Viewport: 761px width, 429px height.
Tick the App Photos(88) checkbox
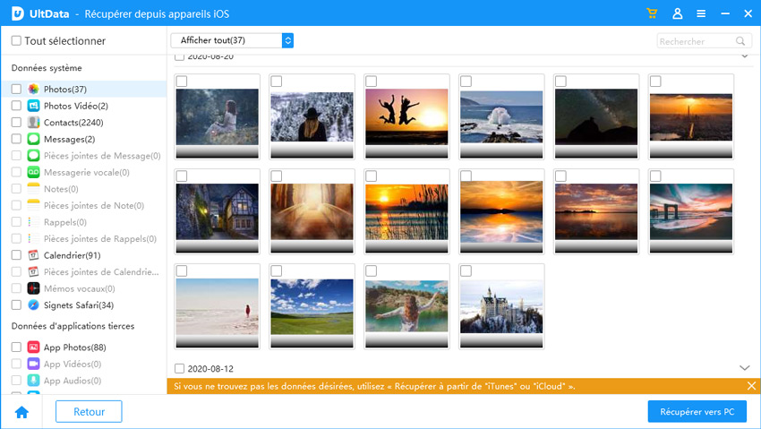tap(16, 347)
